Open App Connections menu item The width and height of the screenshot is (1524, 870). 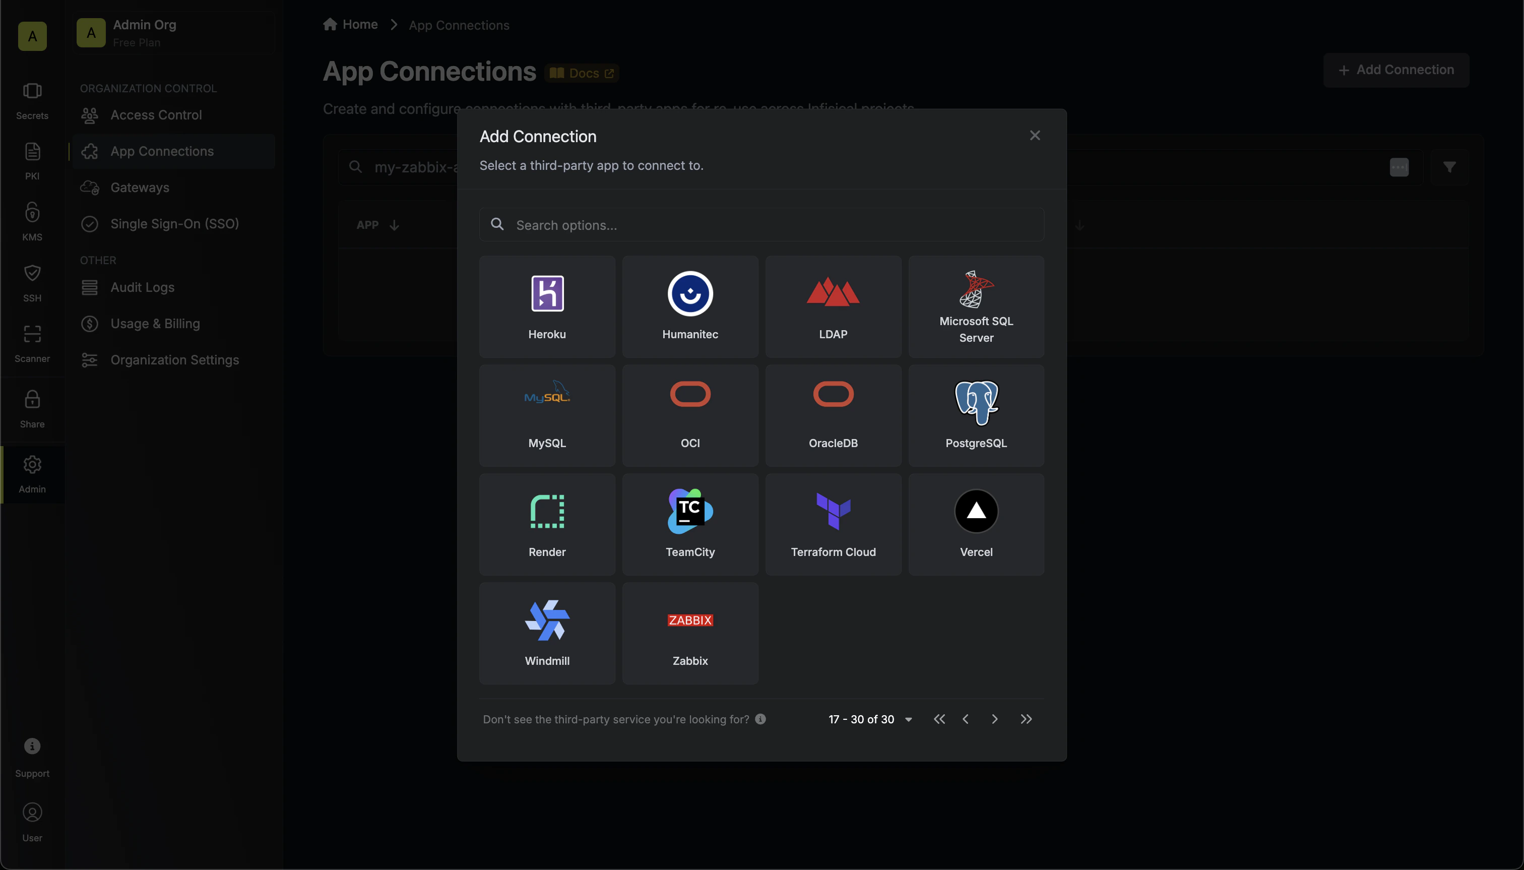point(173,151)
